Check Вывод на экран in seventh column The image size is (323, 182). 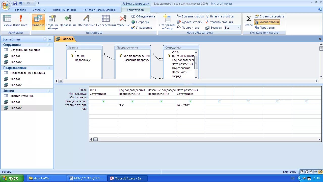coord(278,101)
